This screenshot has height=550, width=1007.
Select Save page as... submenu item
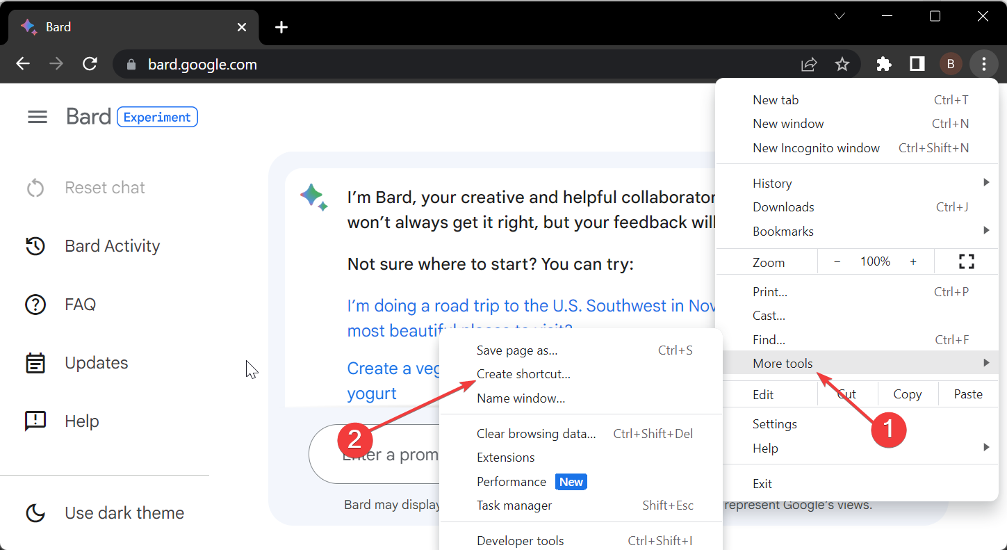(582, 350)
